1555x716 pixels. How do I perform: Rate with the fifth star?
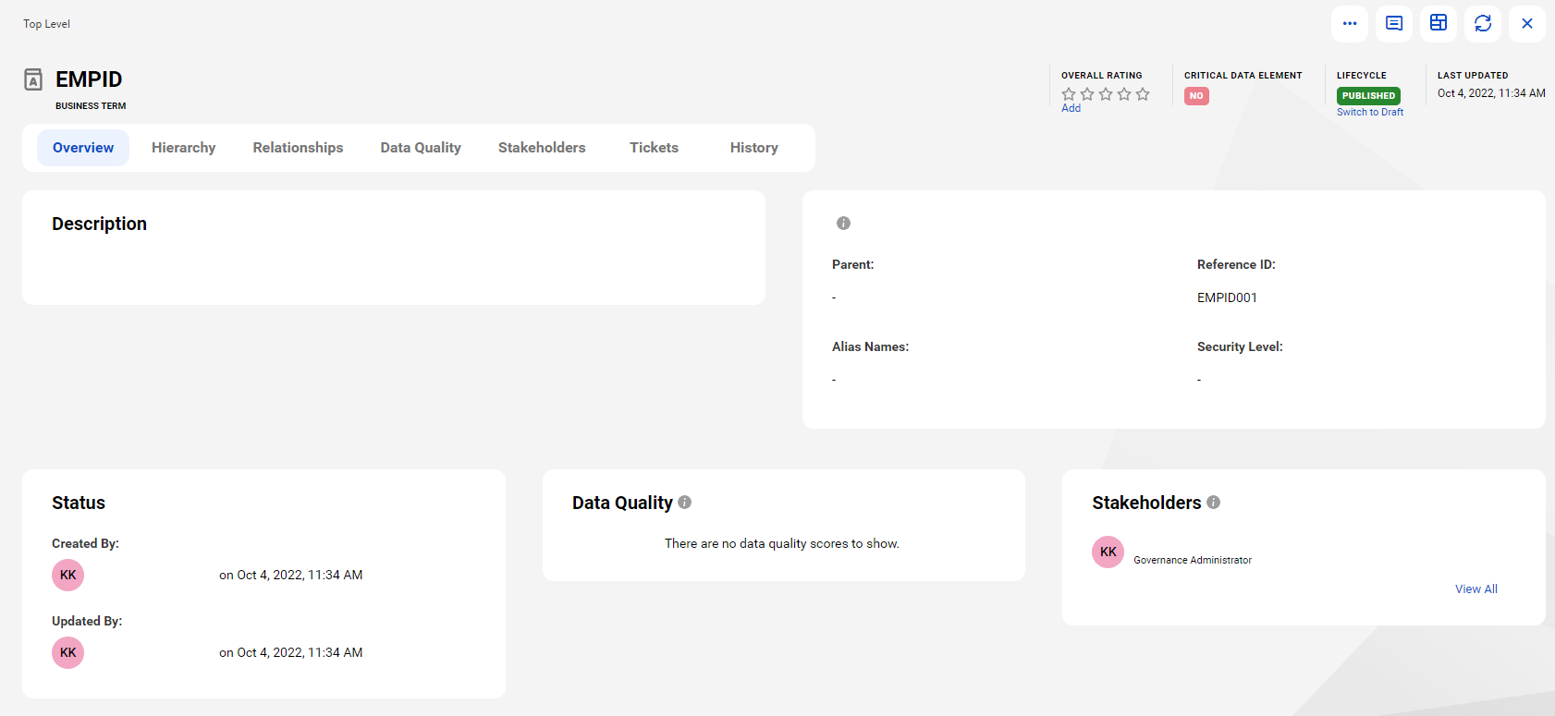pyautogui.click(x=1143, y=94)
